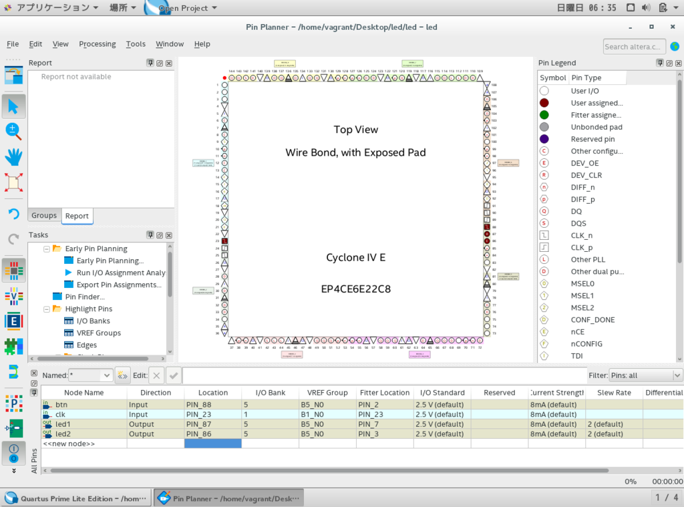
Task: Run I/O Assignment Analysis task
Action: [115, 273]
